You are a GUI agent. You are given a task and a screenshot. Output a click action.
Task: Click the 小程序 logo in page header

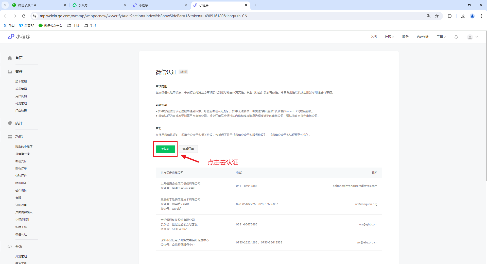click(x=19, y=37)
